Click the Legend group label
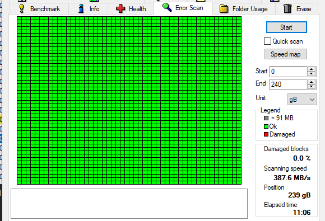This screenshot has height=221, width=325. (271, 110)
